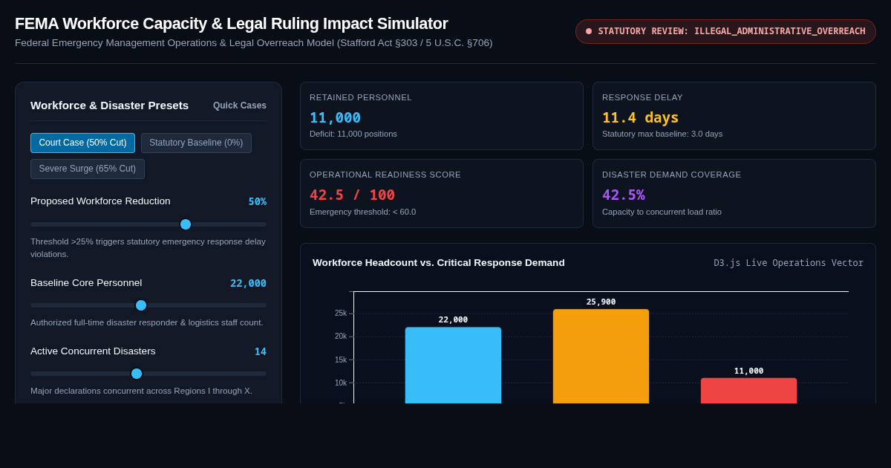Click the 15k y-axis tick label

click(341, 360)
